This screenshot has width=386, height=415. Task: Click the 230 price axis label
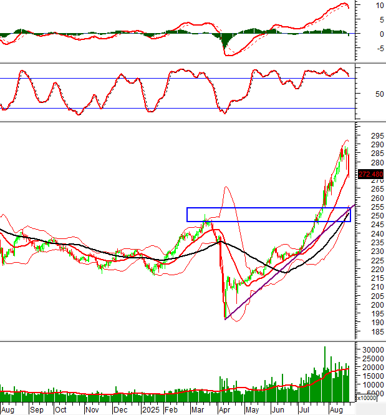[377, 251]
